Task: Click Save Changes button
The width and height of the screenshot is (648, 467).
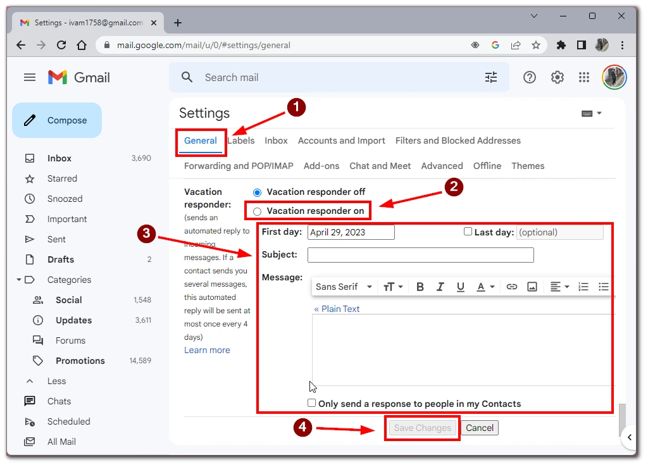Action: (422, 428)
